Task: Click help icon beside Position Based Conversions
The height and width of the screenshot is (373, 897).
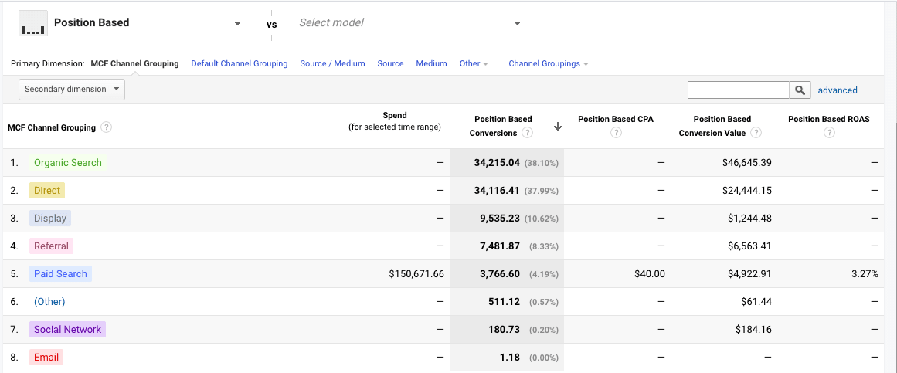Action: click(527, 133)
